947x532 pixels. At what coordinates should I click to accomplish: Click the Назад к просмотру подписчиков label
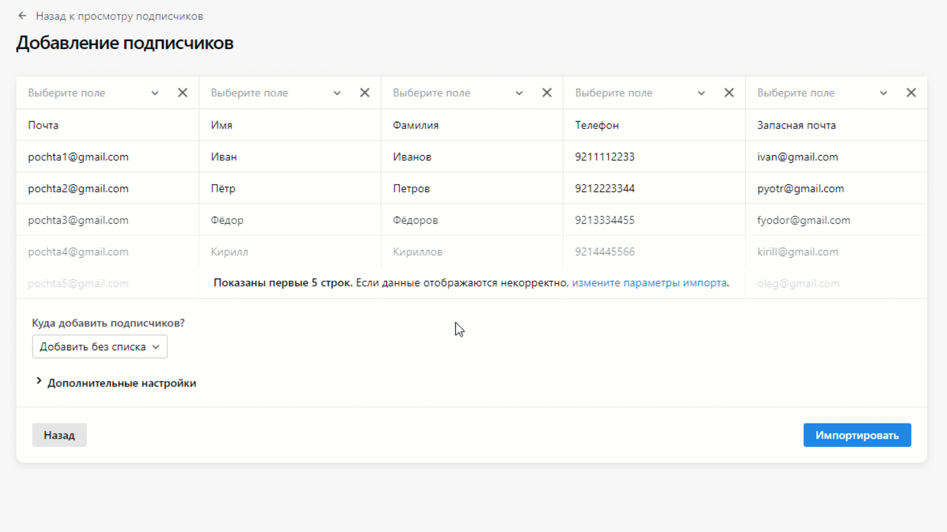(119, 16)
